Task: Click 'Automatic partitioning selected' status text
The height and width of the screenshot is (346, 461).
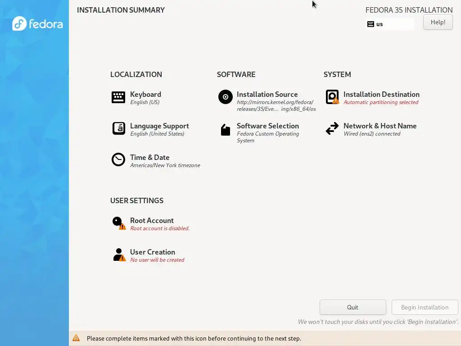Action: click(x=381, y=102)
